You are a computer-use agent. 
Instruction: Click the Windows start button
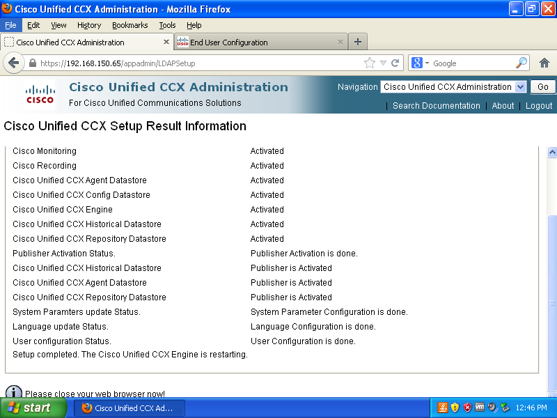coord(33,408)
